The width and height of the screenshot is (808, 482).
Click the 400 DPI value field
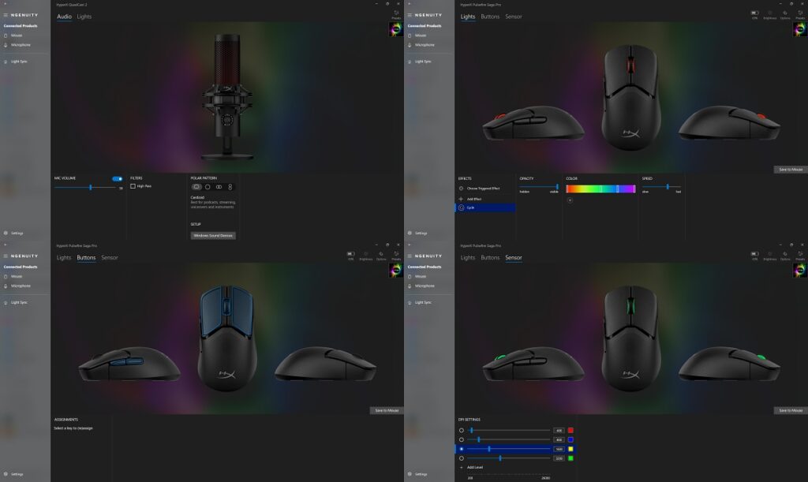click(559, 431)
